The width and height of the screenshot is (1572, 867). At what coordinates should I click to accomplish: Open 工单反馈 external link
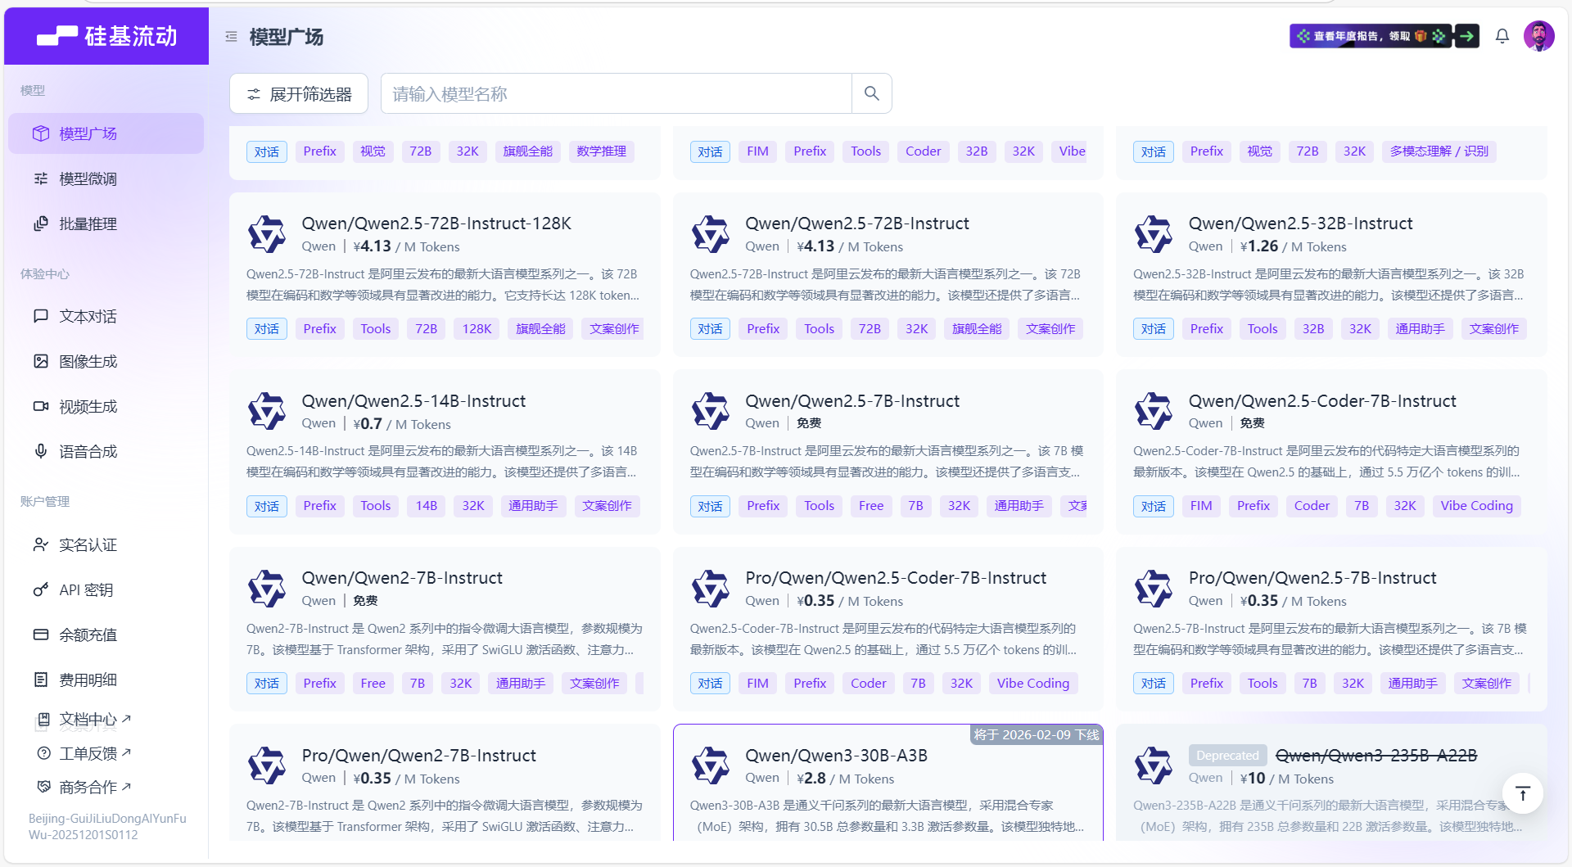click(94, 753)
